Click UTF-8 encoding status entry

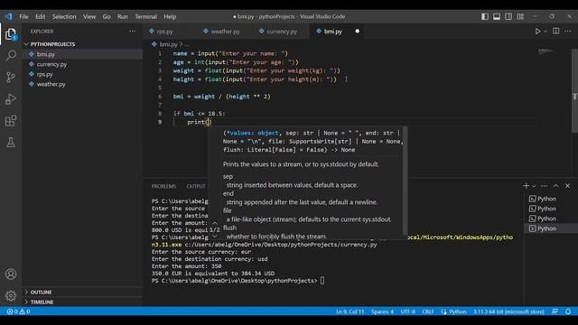pos(407,311)
